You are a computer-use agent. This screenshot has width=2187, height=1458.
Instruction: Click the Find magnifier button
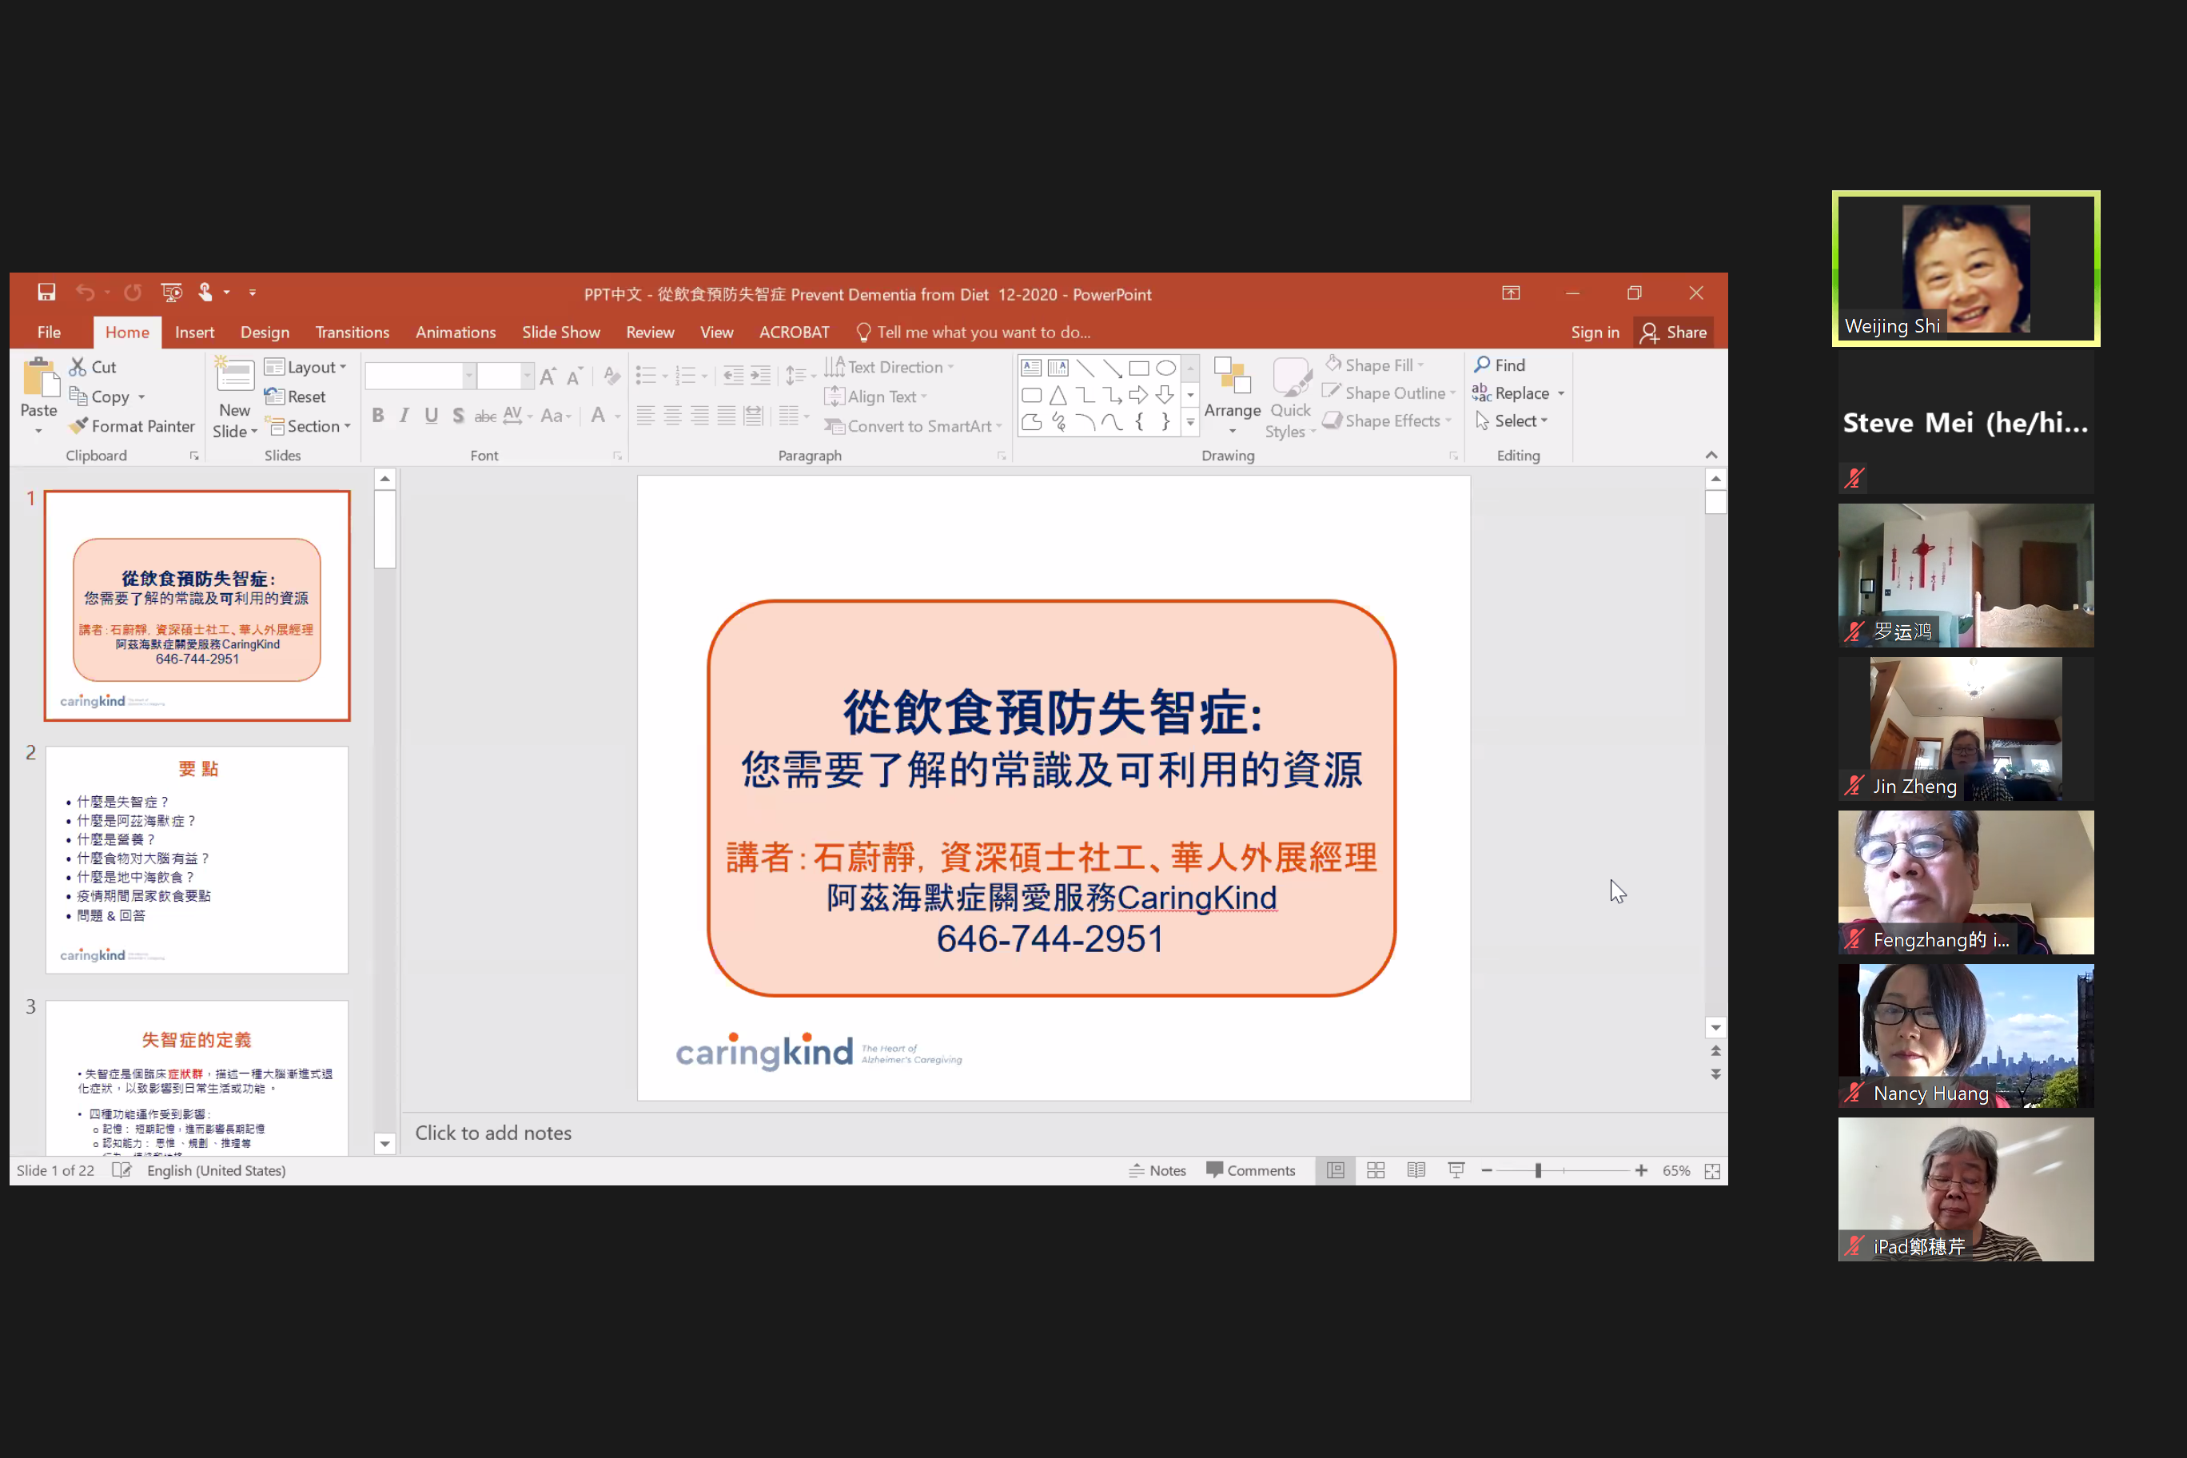tap(1500, 365)
